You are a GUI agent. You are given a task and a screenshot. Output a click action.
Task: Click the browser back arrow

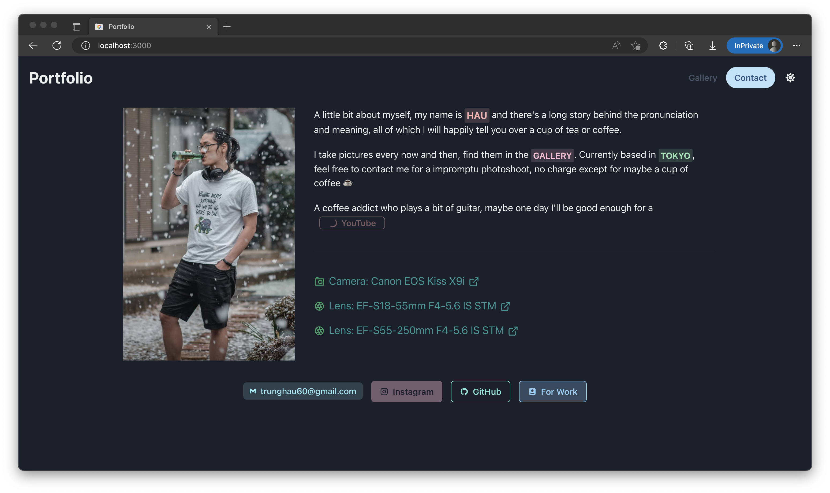tap(33, 45)
